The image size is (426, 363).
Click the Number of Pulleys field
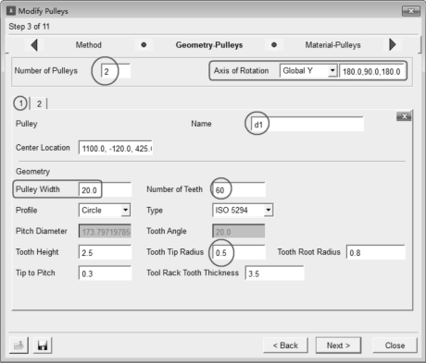tap(116, 71)
